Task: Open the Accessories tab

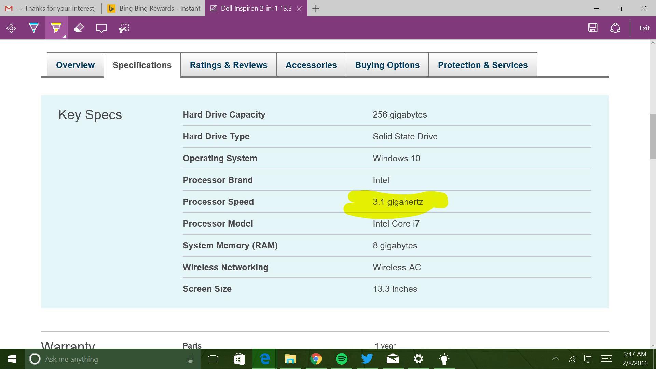Action: (311, 65)
